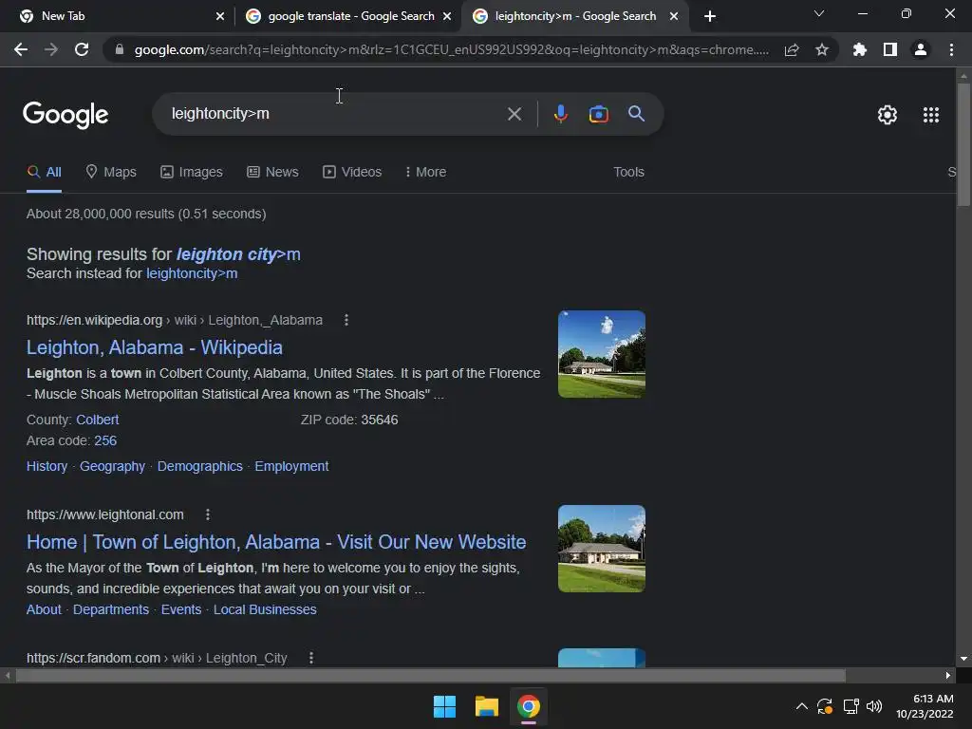This screenshot has height=729, width=972.
Task: View site information via the lock icon
Action: [120, 49]
